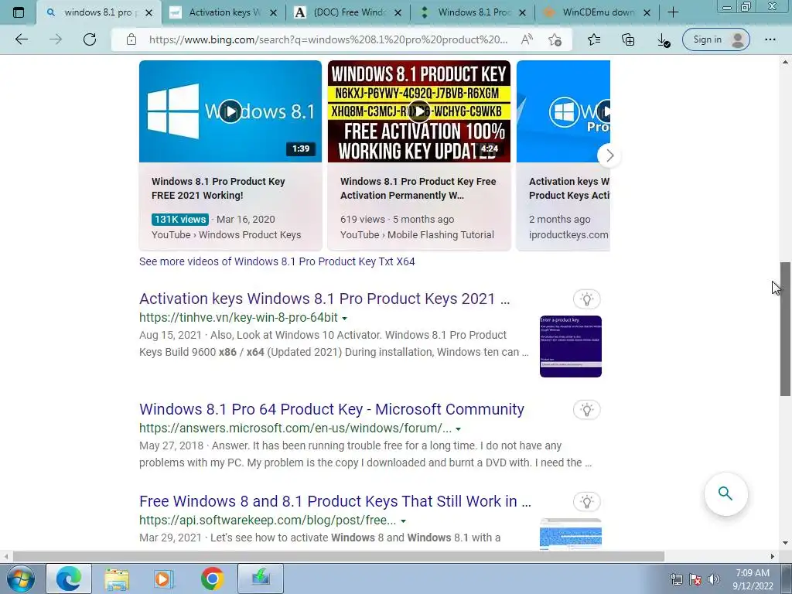Open the installer app in taskbar
The image size is (792, 594).
[x=261, y=579]
